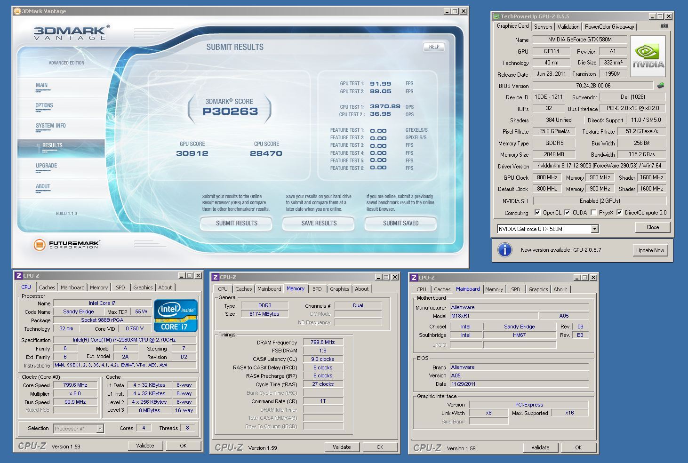Open SYSTEM INFO in 3DMark sidebar
The height and width of the screenshot is (463, 688).
coord(51,126)
